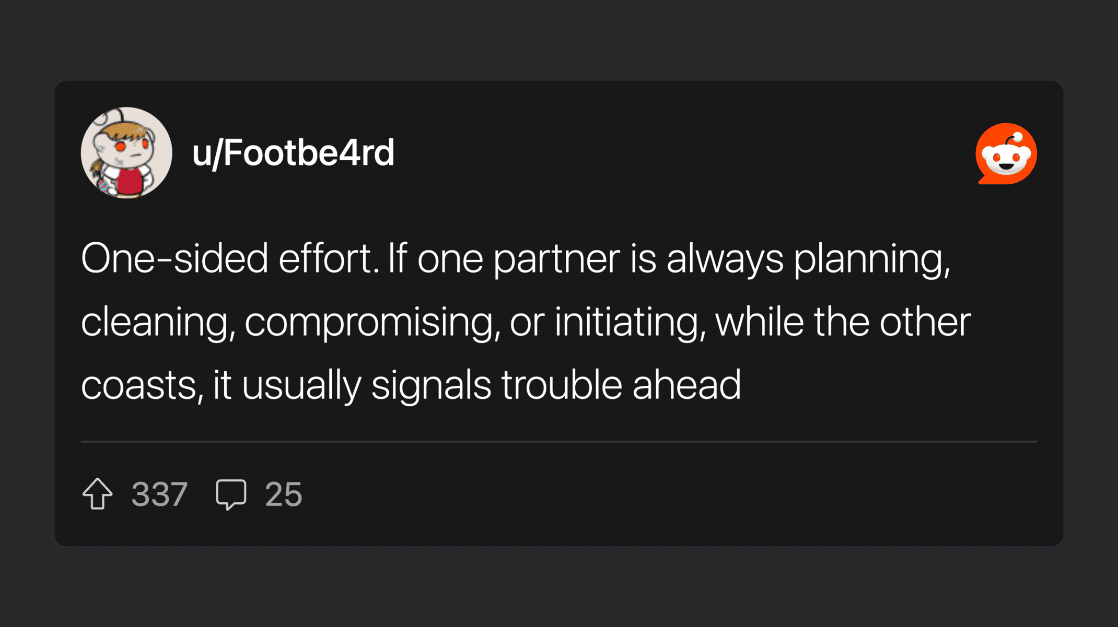Click the word "coasts," in the comment
The image size is (1118, 627).
(142, 385)
